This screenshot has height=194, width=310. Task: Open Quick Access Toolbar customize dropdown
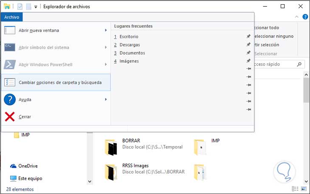coord(36,7)
